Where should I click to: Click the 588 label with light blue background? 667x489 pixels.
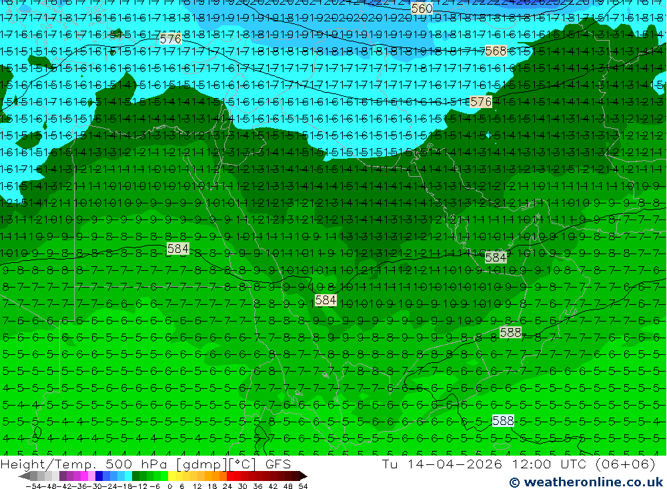503,421
